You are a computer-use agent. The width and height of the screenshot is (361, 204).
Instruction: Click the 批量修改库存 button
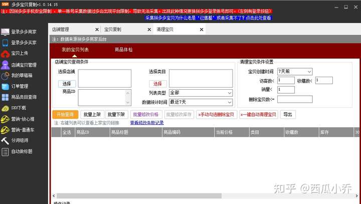point(179,114)
